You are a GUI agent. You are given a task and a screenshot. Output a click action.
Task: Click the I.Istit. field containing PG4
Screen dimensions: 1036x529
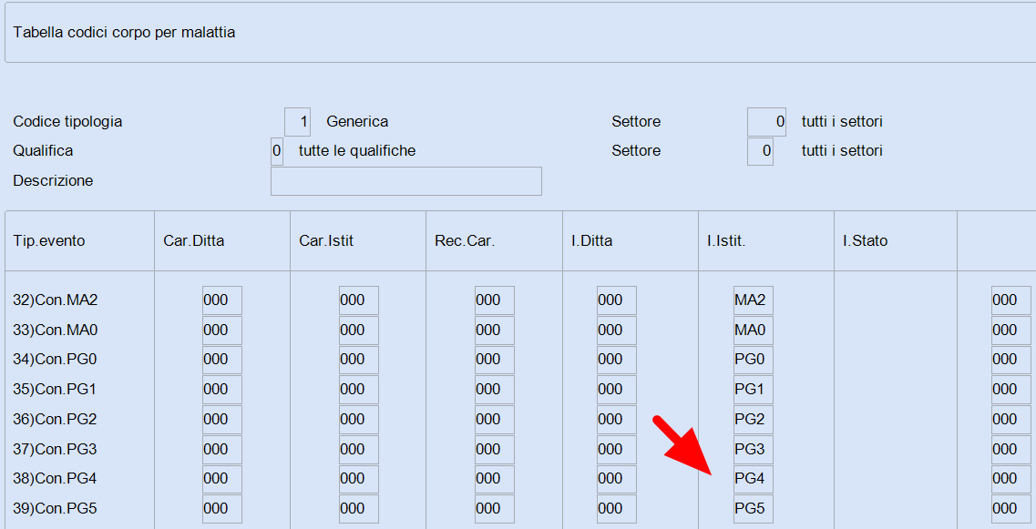pos(754,479)
